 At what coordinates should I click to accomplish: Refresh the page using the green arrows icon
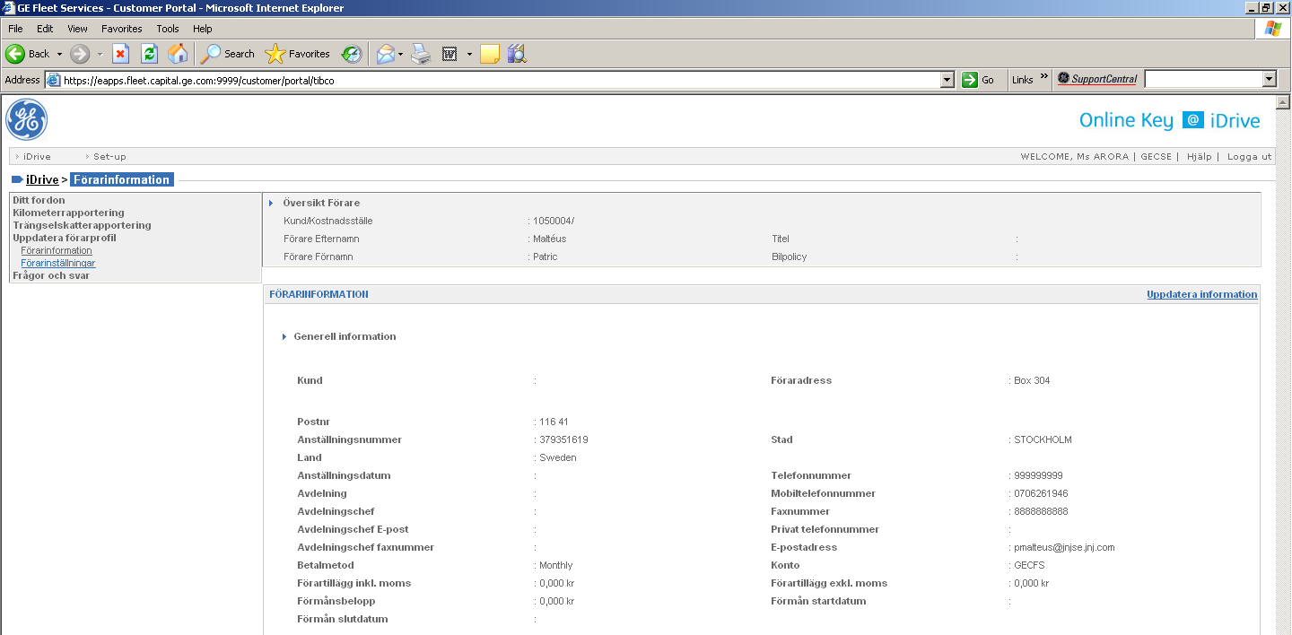149,54
